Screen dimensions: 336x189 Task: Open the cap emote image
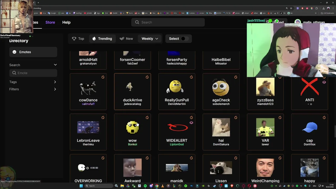(x=309, y=127)
